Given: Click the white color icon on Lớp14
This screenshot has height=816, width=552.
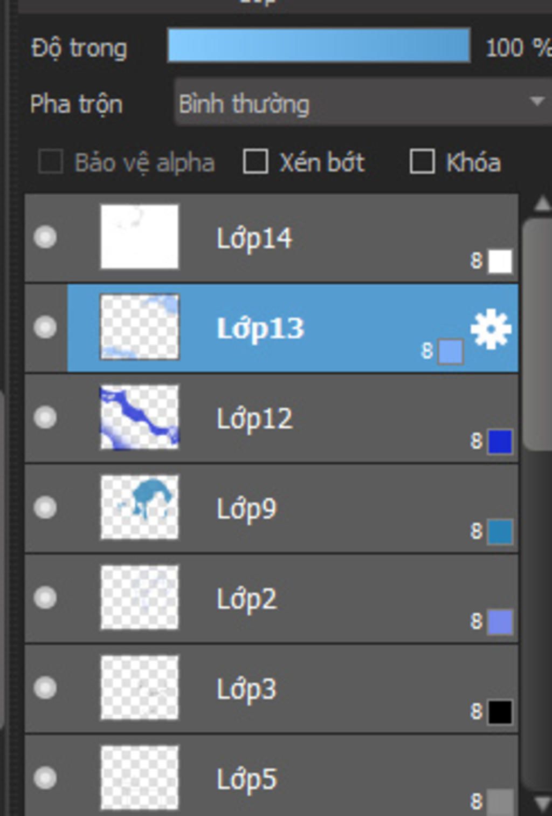Looking at the screenshot, I should click(x=500, y=261).
